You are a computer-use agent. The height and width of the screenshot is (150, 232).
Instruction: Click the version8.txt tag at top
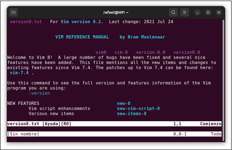(x=26, y=22)
